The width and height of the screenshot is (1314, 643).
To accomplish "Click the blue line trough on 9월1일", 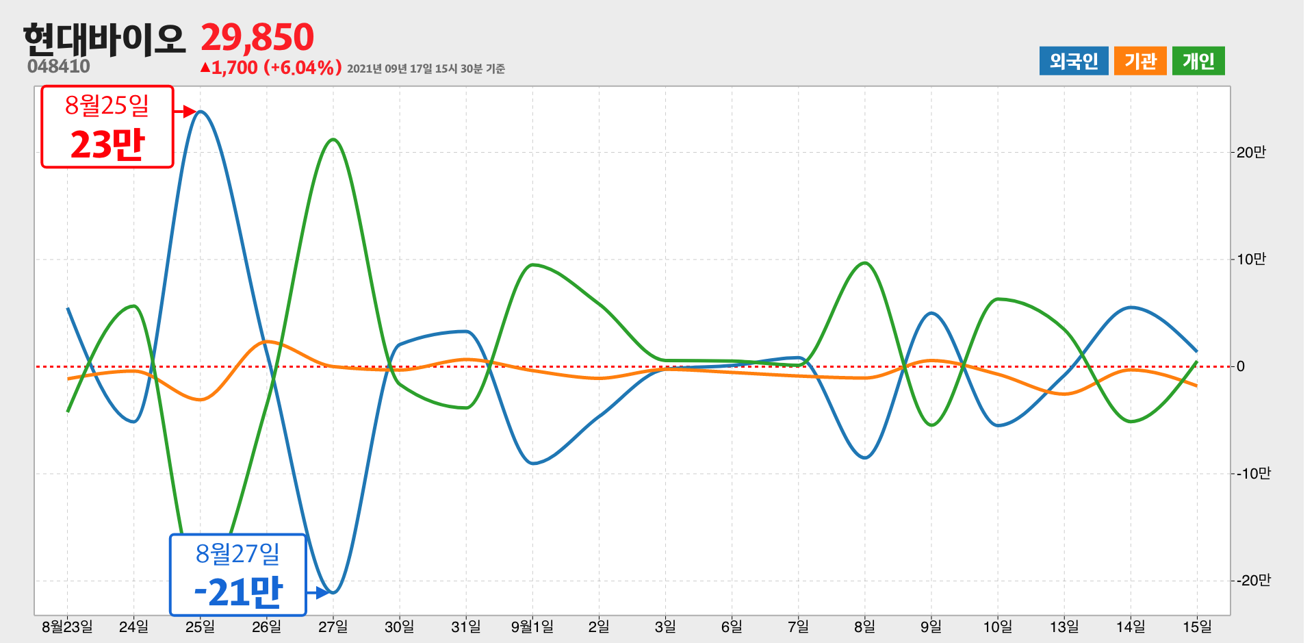I will click(534, 464).
